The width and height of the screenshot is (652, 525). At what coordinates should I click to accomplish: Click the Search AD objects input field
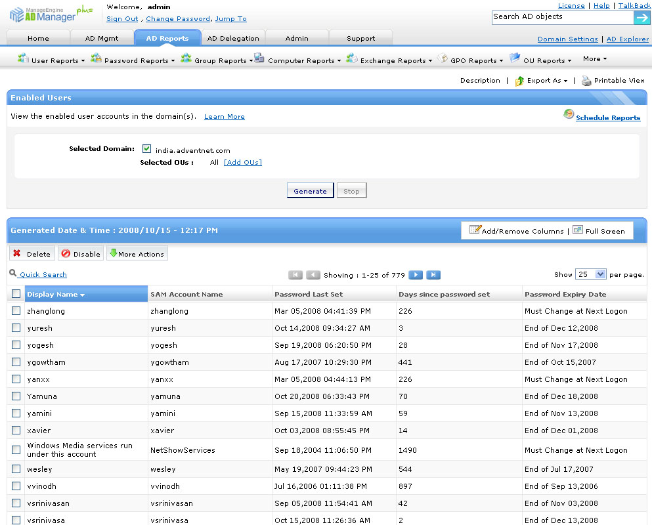pyautogui.click(x=562, y=18)
